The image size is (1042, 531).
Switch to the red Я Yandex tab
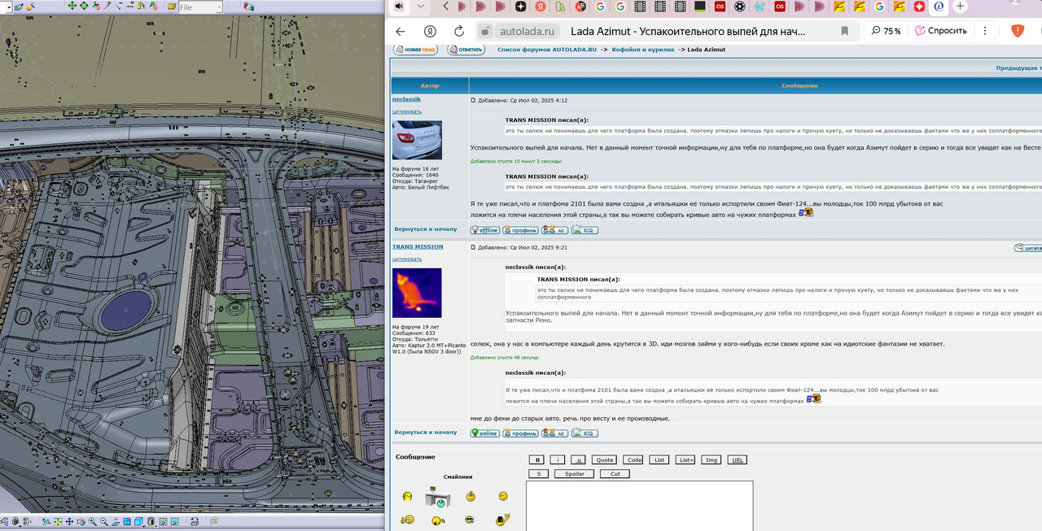541,7
